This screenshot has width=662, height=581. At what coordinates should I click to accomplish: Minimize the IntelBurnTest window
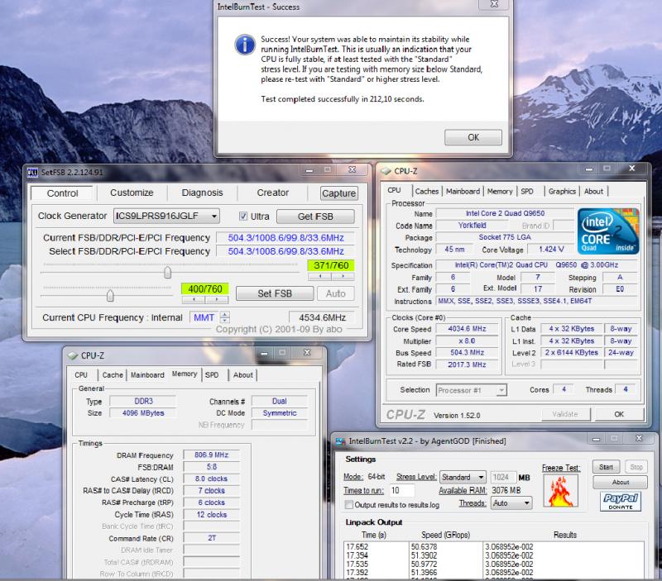coord(596,439)
